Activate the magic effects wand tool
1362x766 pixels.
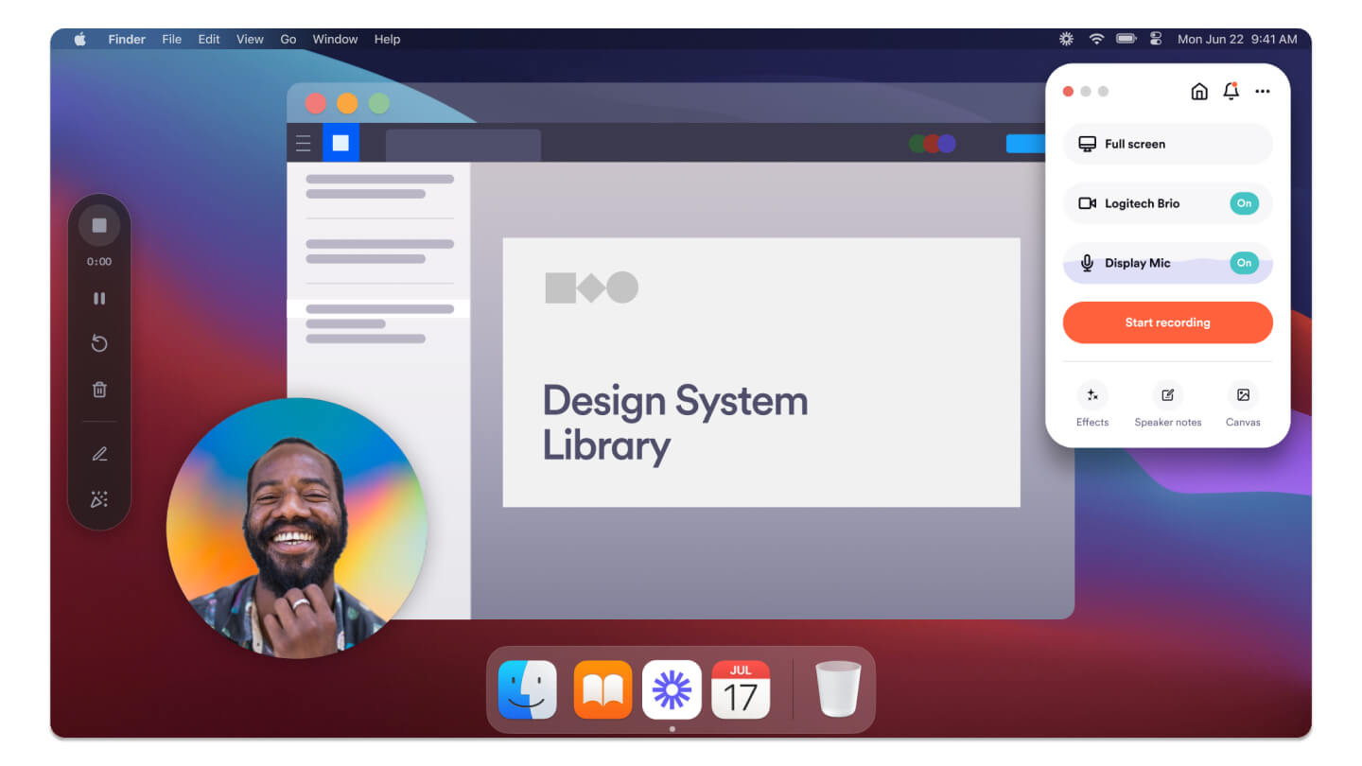click(x=99, y=498)
